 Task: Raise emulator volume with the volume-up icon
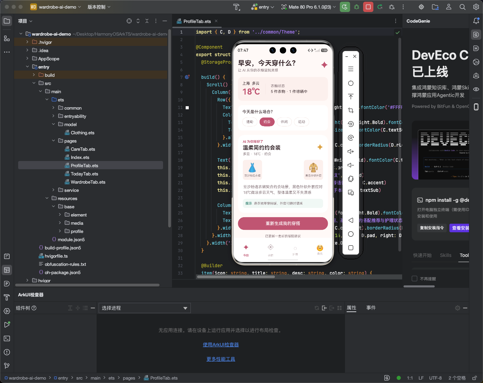click(x=351, y=151)
